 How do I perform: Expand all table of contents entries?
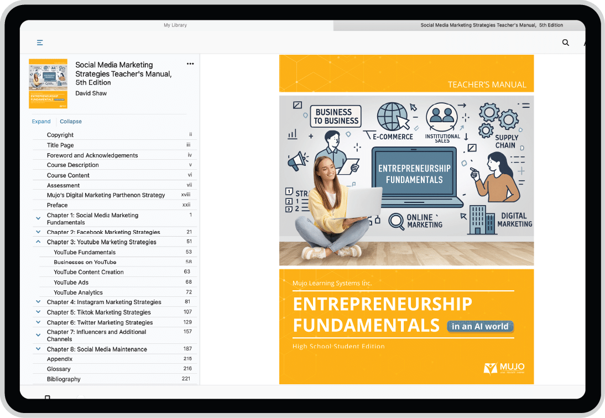point(41,121)
